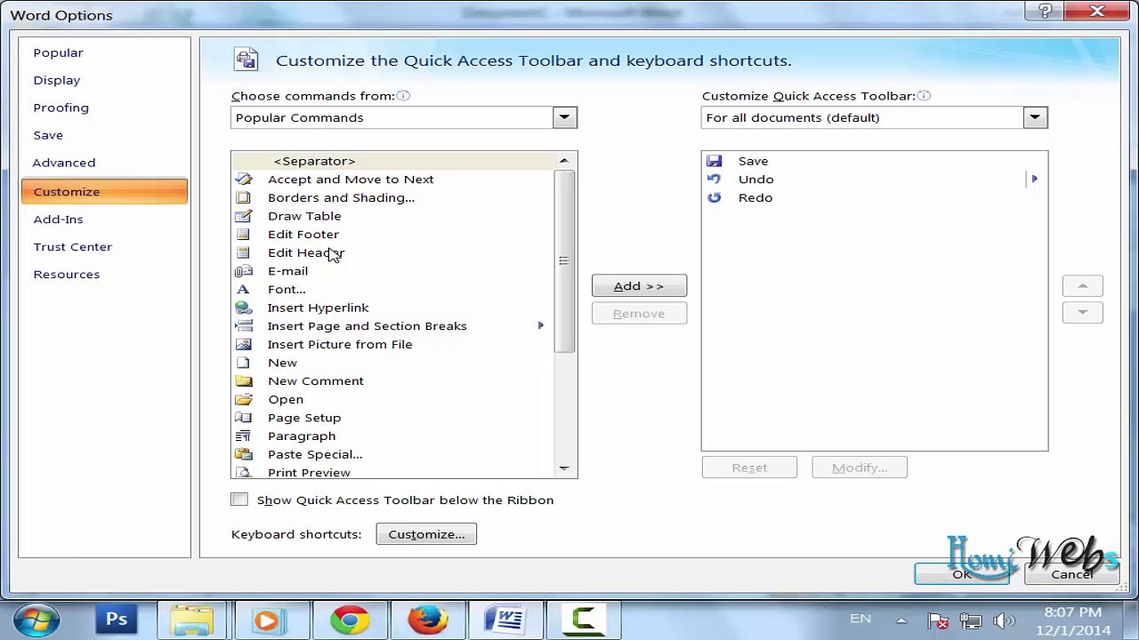Viewport: 1139px width, 640px height.
Task: Click the Remove button
Action: coord(639,313)
